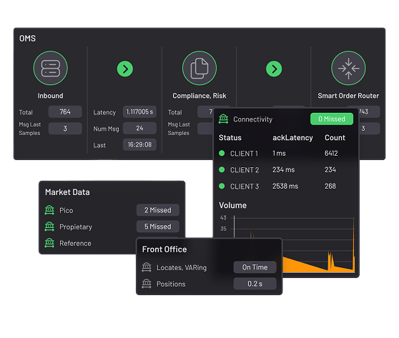Click the 1 ms latency cell
Viewport: 399px width, 338px height.
[279, 154]
